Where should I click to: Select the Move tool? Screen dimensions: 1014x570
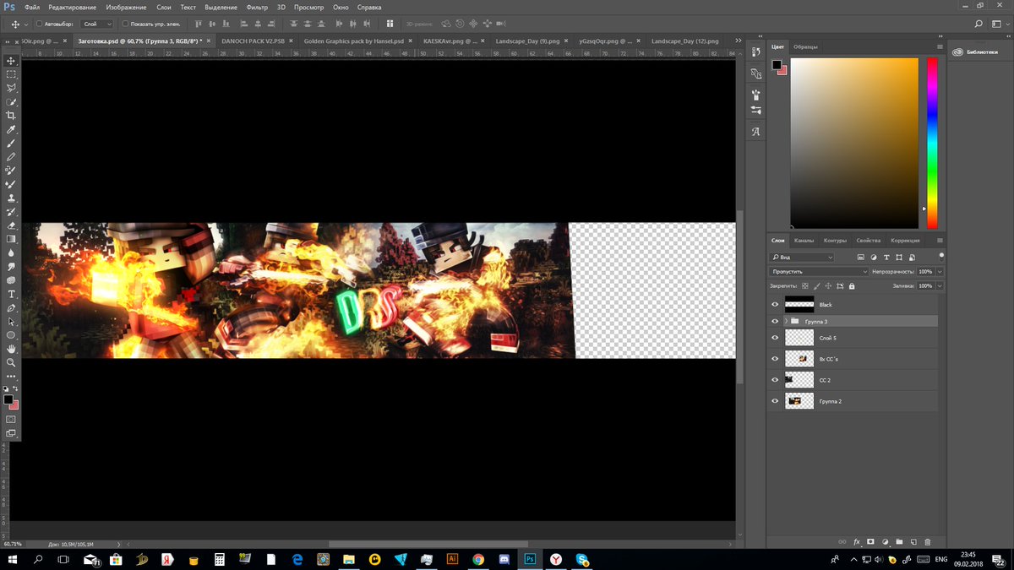point(12,61)
